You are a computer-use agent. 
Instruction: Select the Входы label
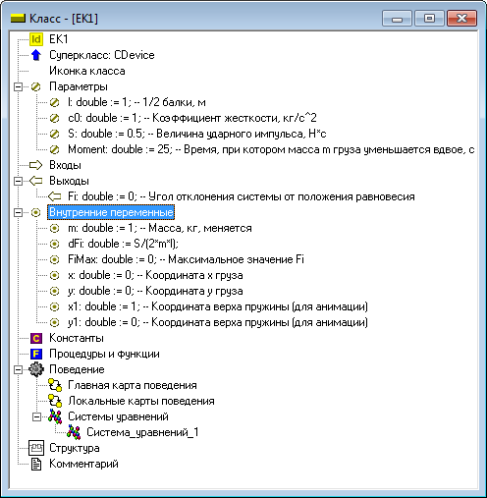coord(65,165)
